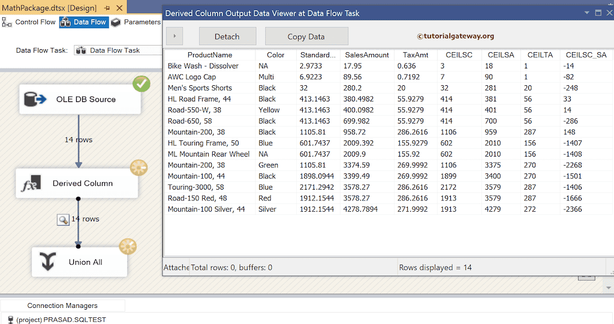The image size is (614, 324).
Task: Select the (project) PRASAD.SQLTEST connection
Action: [61, 320]
